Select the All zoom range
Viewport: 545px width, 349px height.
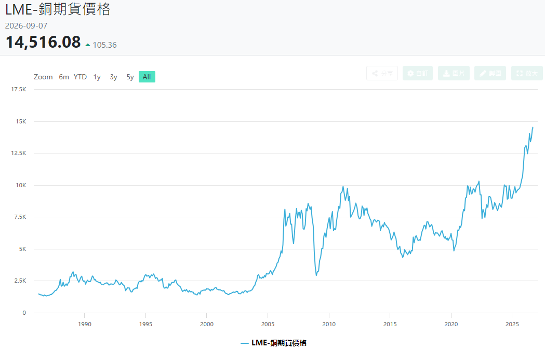tap(147, 77)
